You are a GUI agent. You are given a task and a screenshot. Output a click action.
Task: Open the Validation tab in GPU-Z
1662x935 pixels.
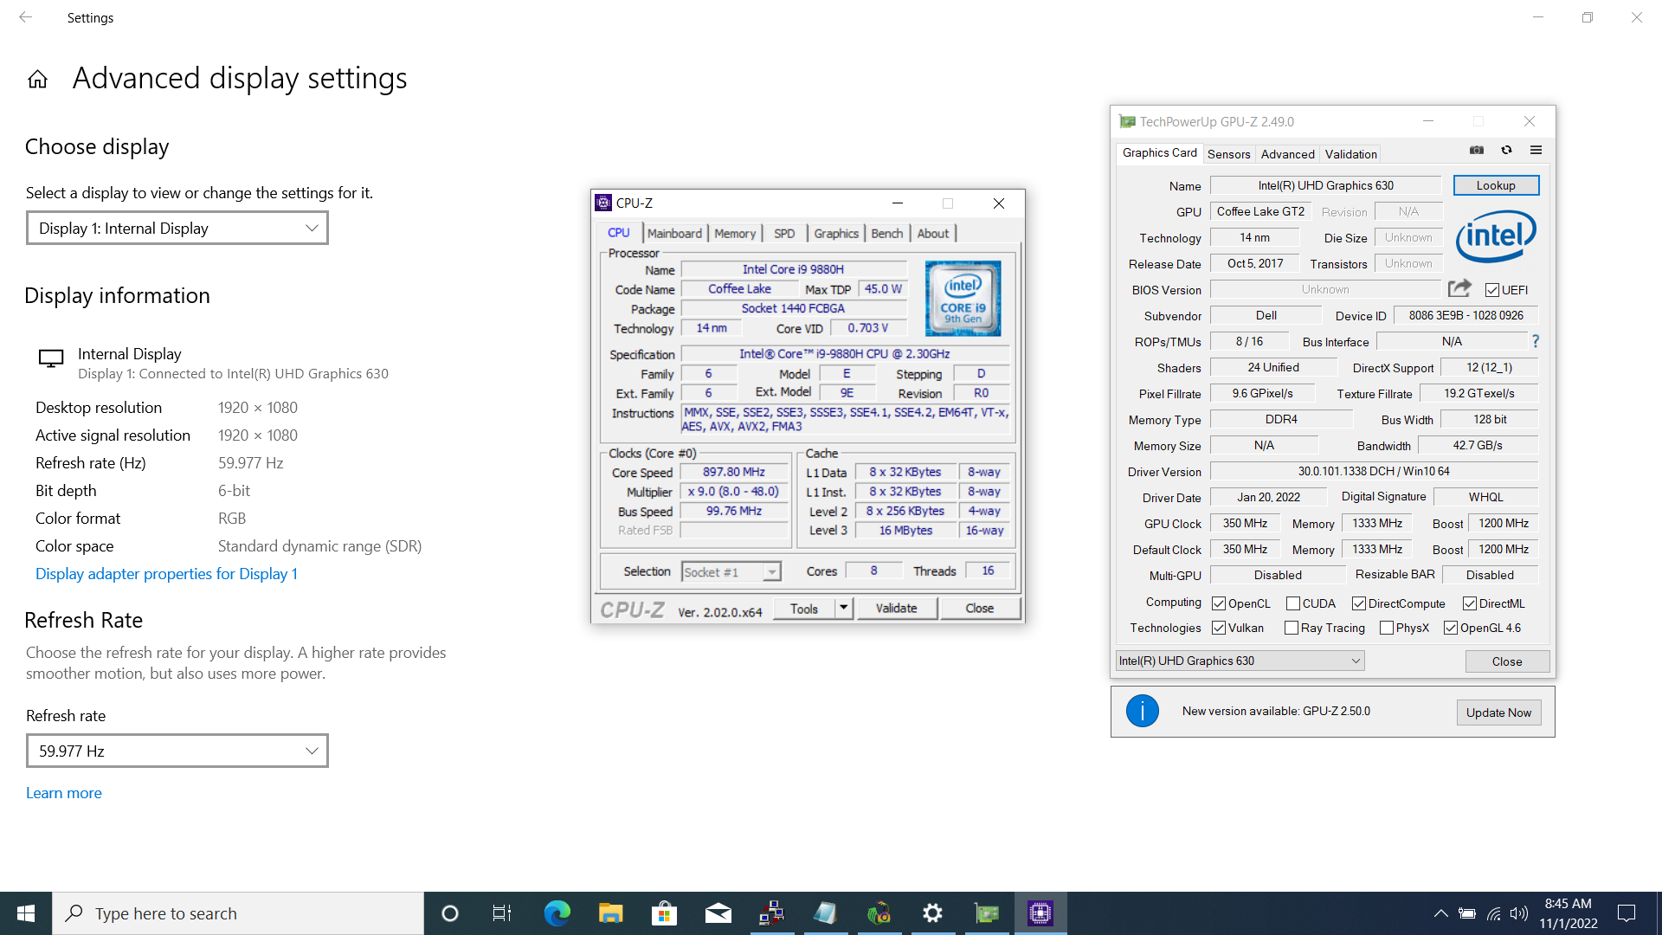point(1350,154)
